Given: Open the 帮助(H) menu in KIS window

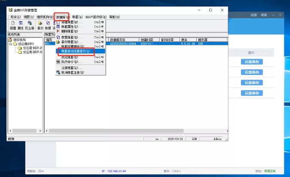Looking at the screenshot, I should tap(114, 17).
